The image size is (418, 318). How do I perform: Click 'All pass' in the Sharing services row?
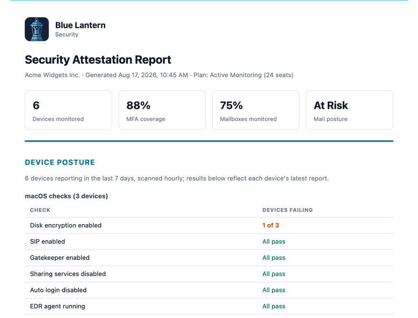pyautogui.click(x=274, y=274)
